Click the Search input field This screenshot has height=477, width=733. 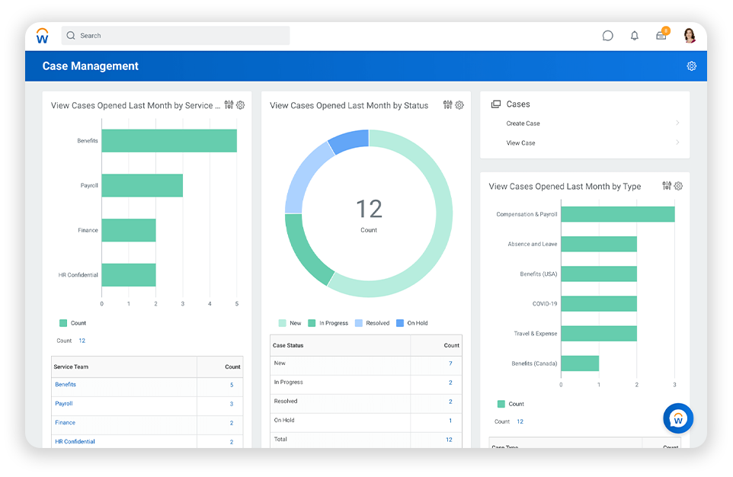(x=175, y=36)
